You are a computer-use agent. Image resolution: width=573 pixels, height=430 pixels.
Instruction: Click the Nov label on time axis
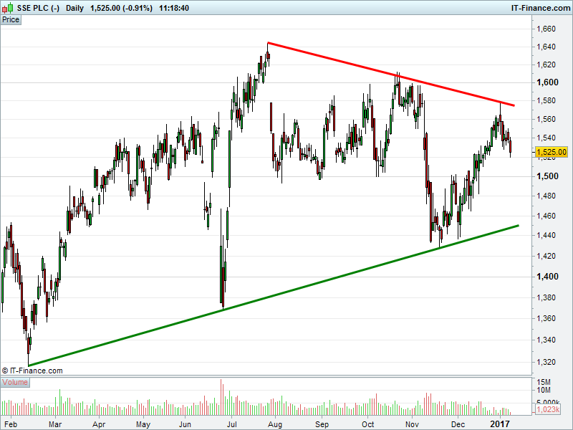click(x=412, y=424)
